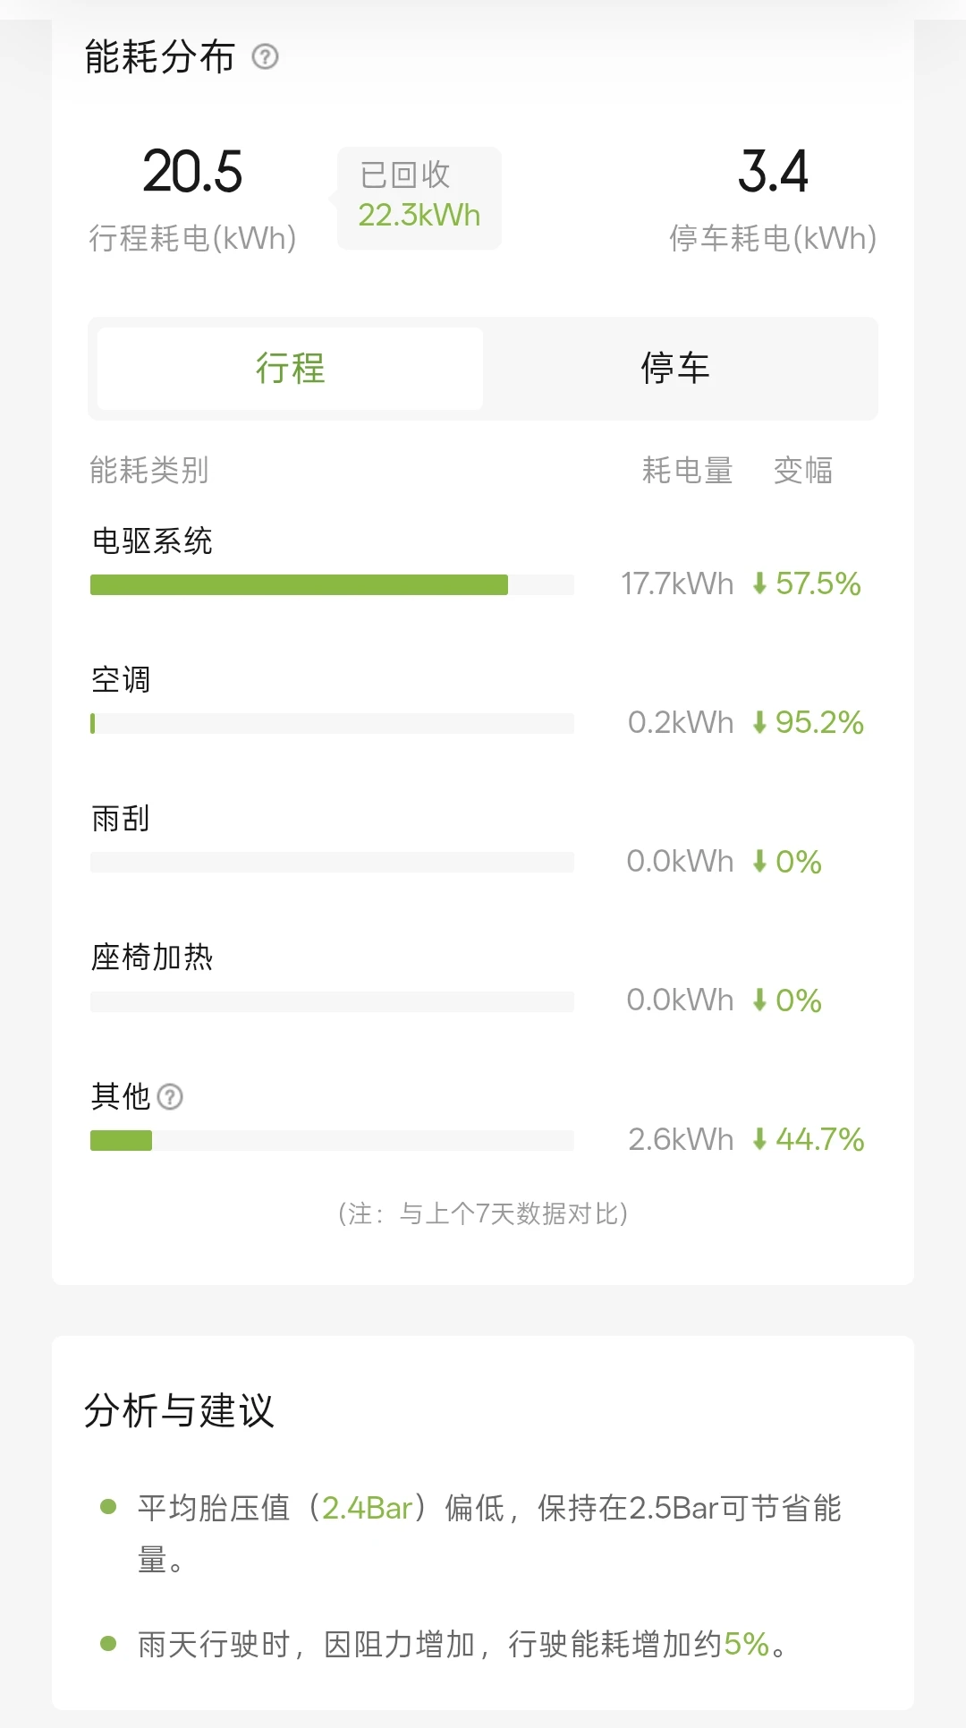Tap down arrow beside 95.2% change
966x1728 pixels.
pos(759,723)
